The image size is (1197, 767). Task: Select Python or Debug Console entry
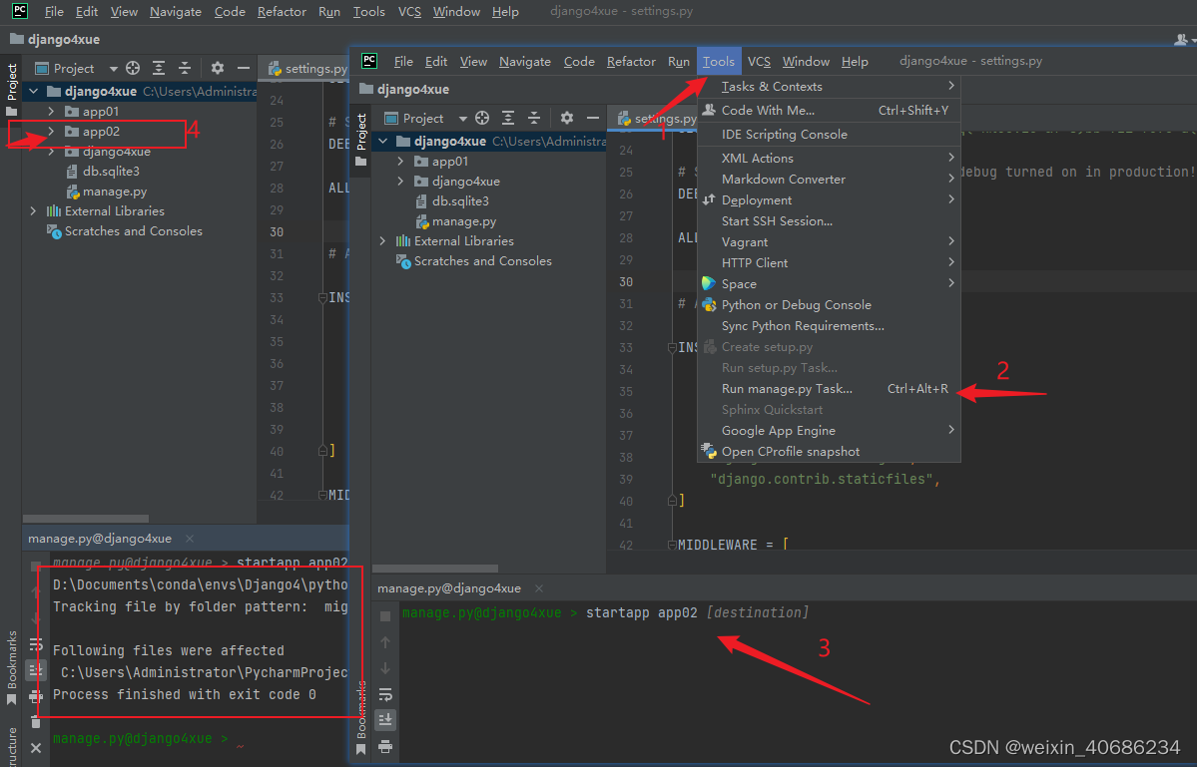829,305
